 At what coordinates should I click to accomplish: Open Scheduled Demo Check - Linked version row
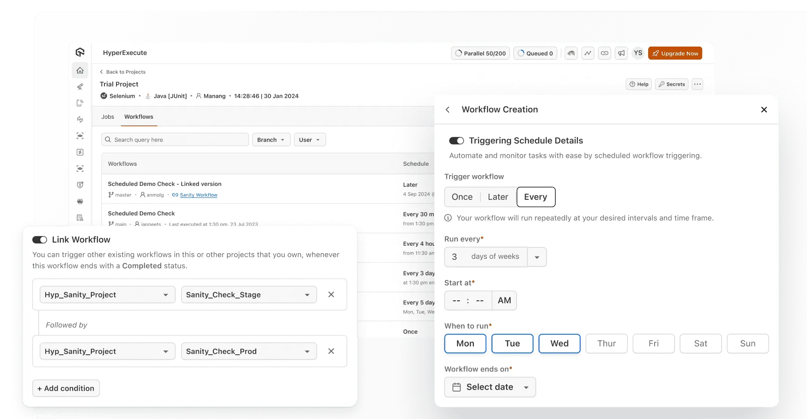click(x=268, y=189)
